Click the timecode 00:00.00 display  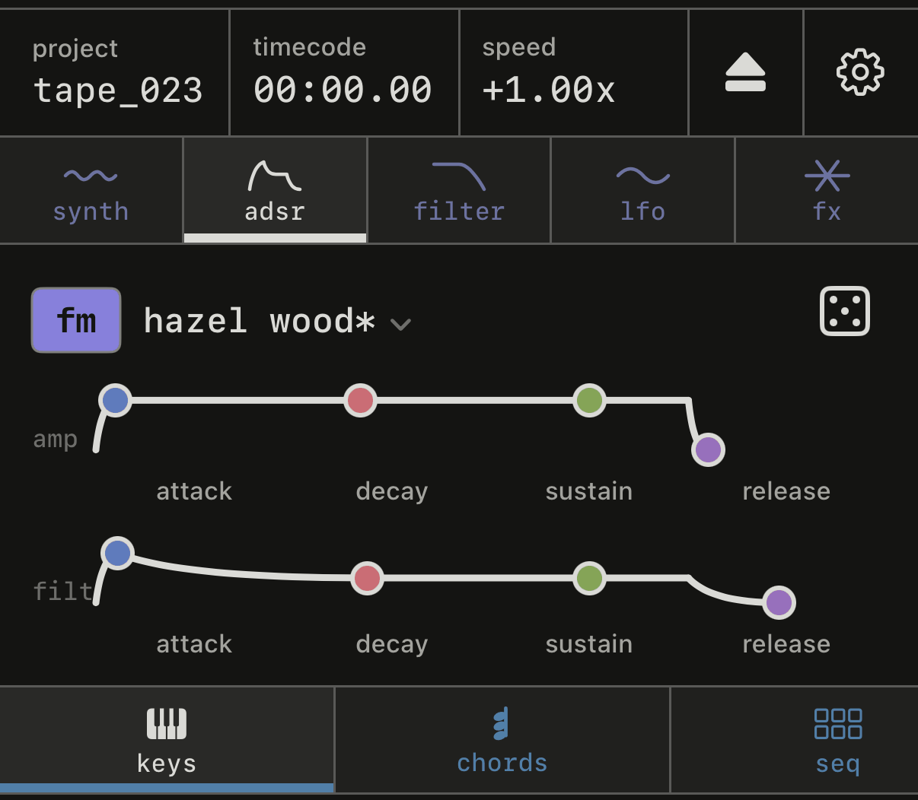click(343, 90)
